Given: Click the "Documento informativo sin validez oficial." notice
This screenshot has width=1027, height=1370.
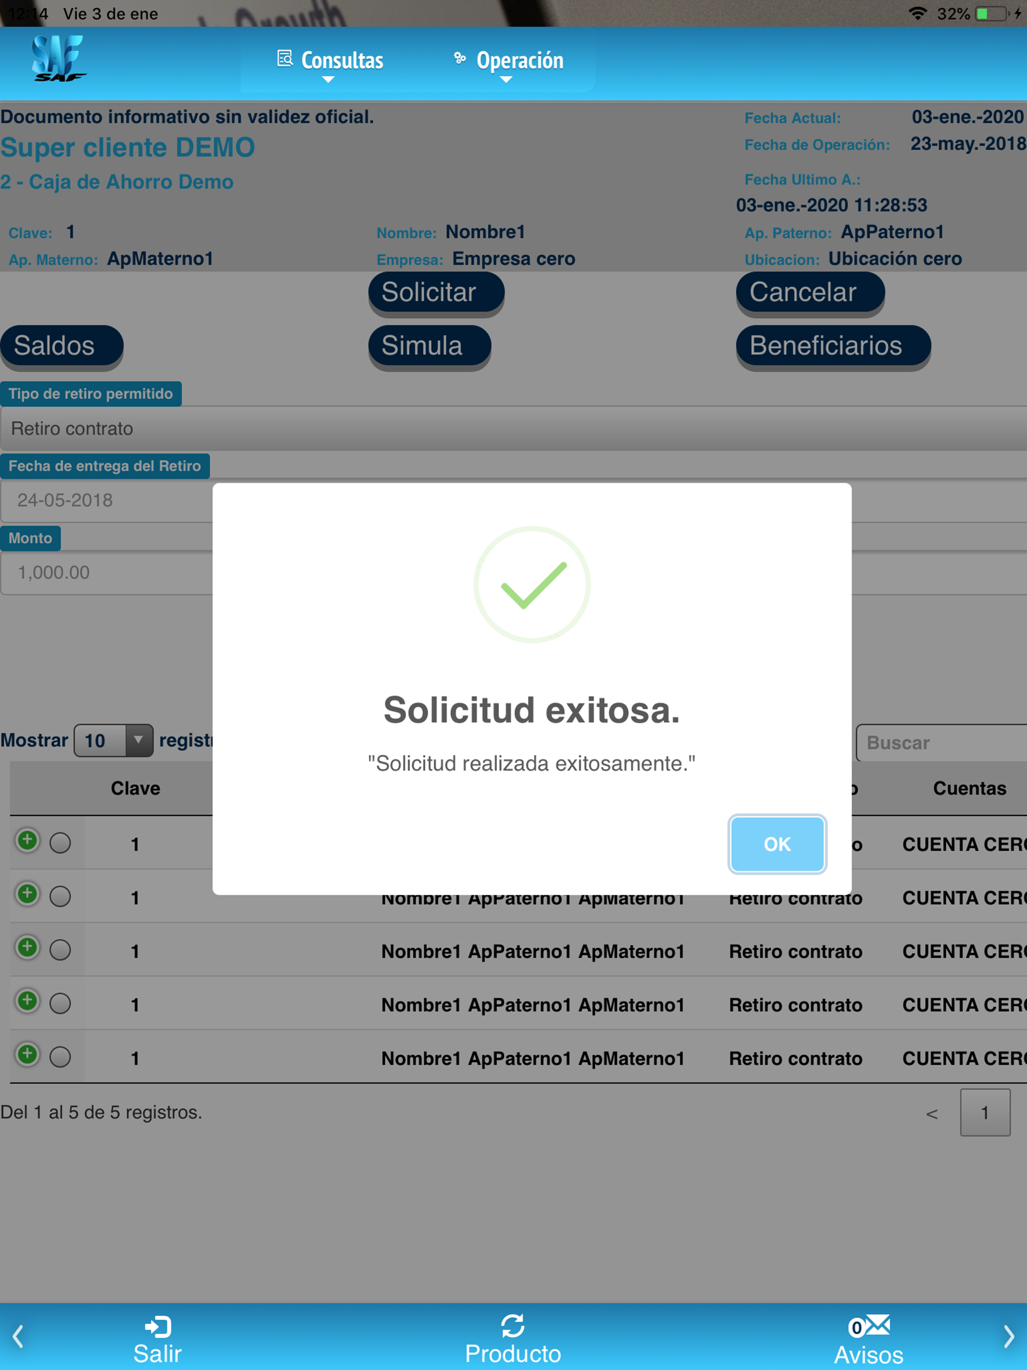Looking at the screenshot, I should 187,116.
